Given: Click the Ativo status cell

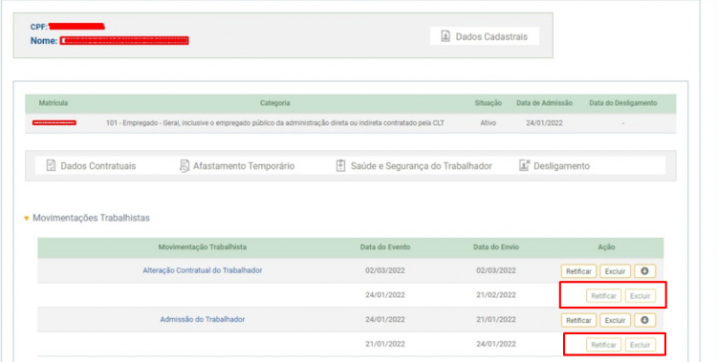Looking at the screenshot, I should point(488,123).
